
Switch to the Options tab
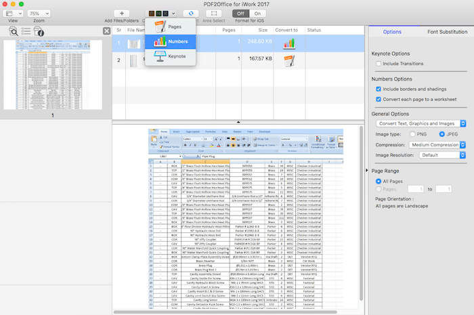tap(392, 32)
